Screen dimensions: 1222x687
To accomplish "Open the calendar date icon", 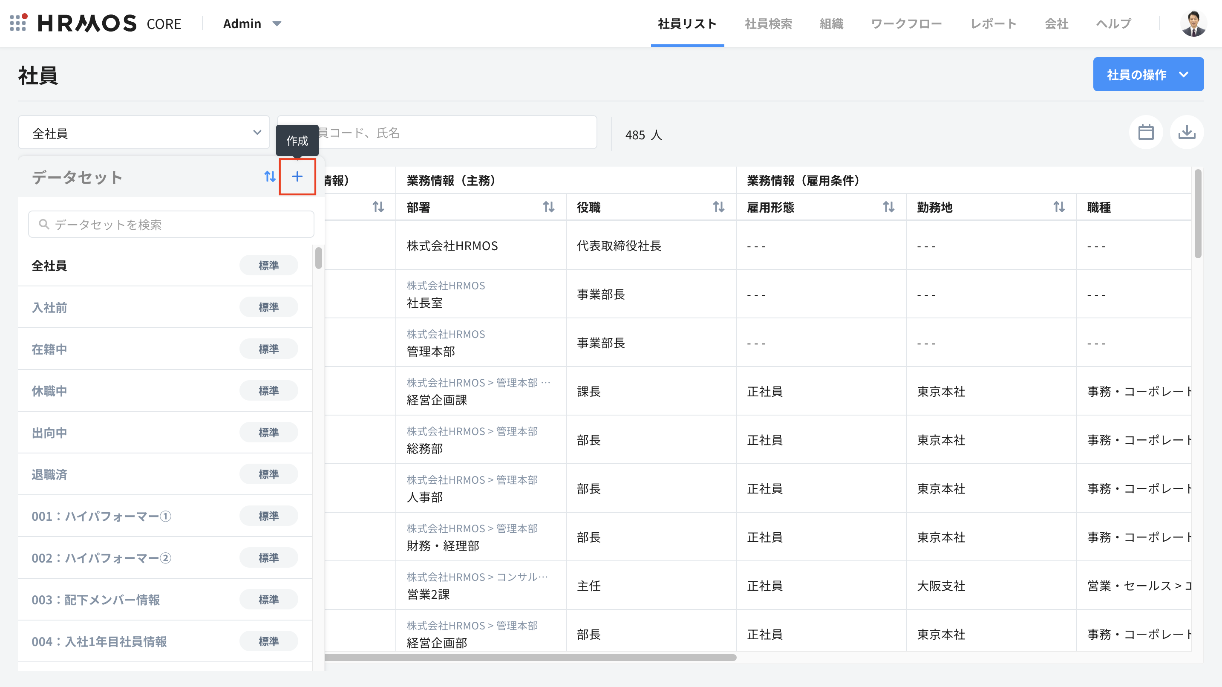I will [1146, 133].
